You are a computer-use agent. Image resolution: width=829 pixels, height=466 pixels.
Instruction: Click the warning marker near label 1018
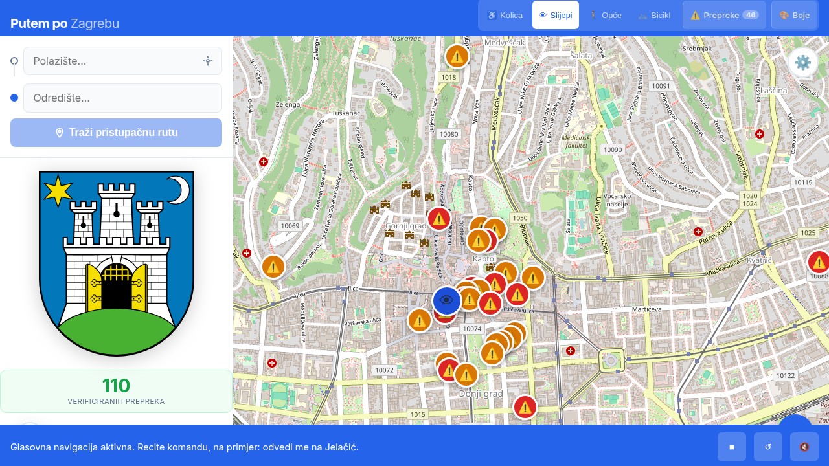pyautogui.click(x=457, y=56)
